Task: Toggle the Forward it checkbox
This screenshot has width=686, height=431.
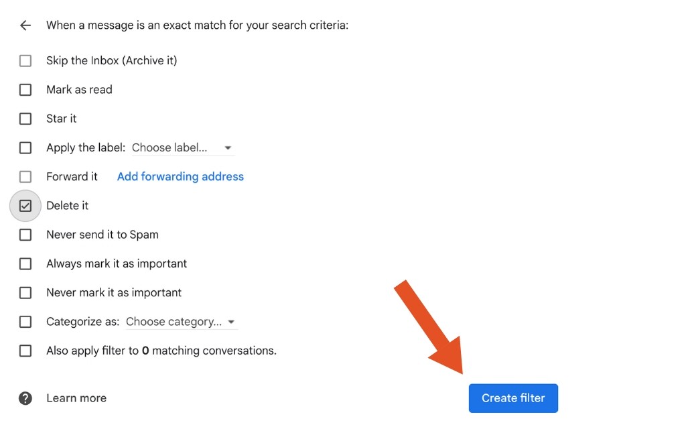Action: point(25,177)
